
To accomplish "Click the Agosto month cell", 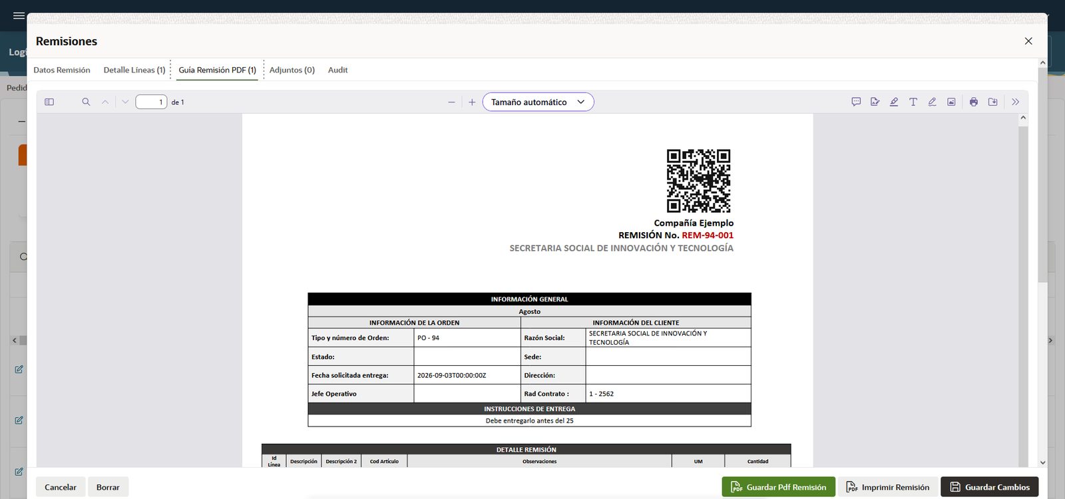I will pos(529,311).
